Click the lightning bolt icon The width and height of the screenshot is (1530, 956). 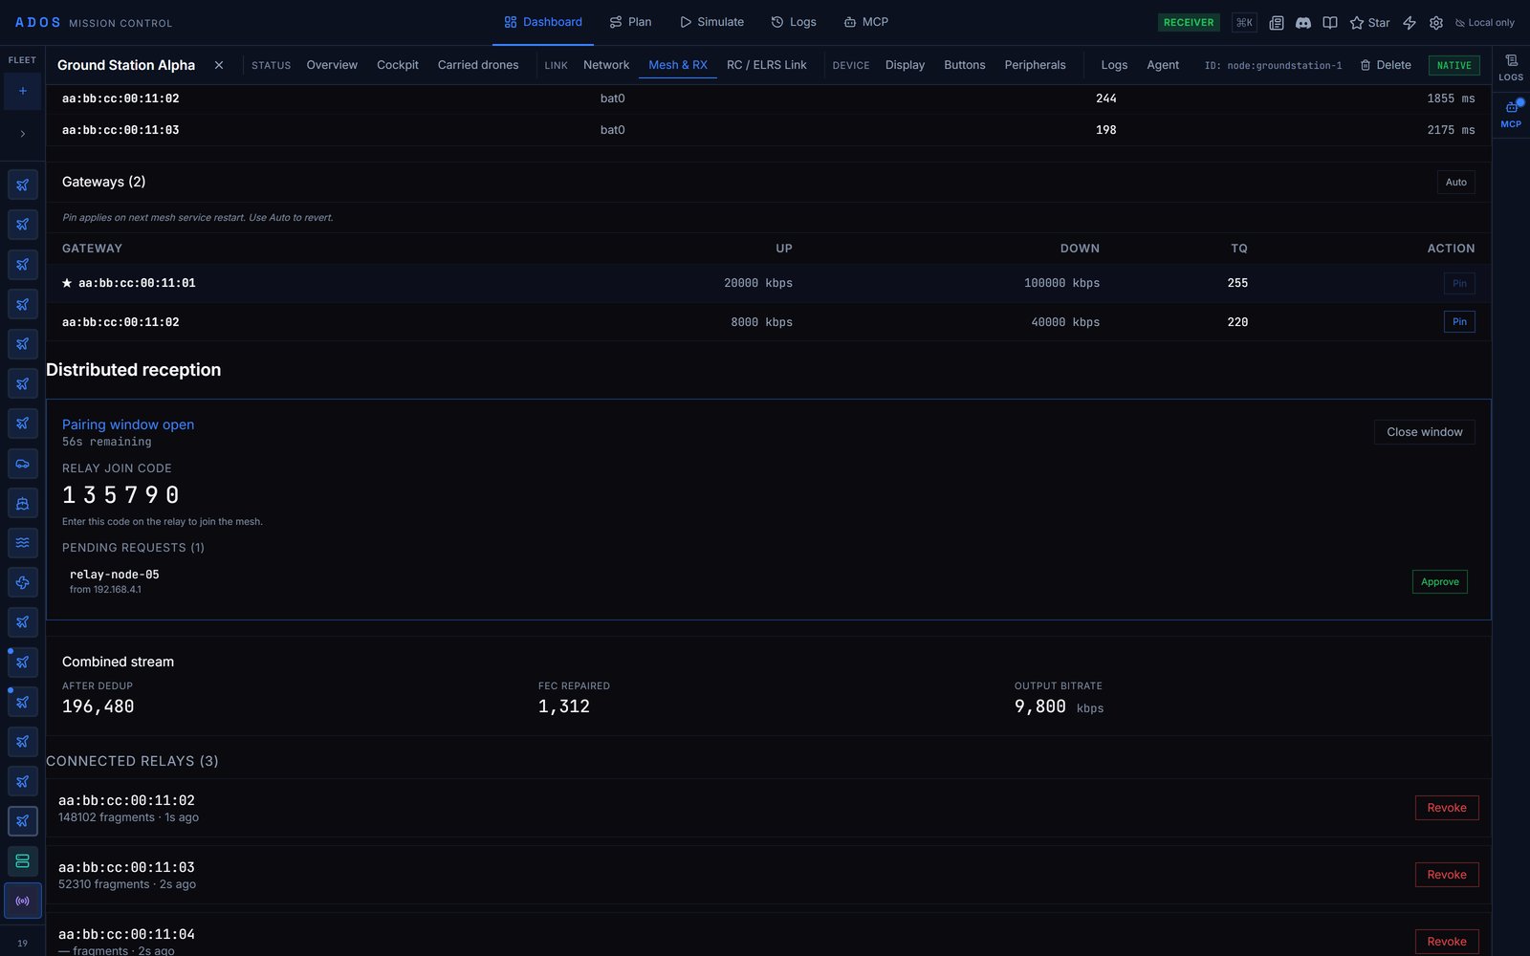1409,22
